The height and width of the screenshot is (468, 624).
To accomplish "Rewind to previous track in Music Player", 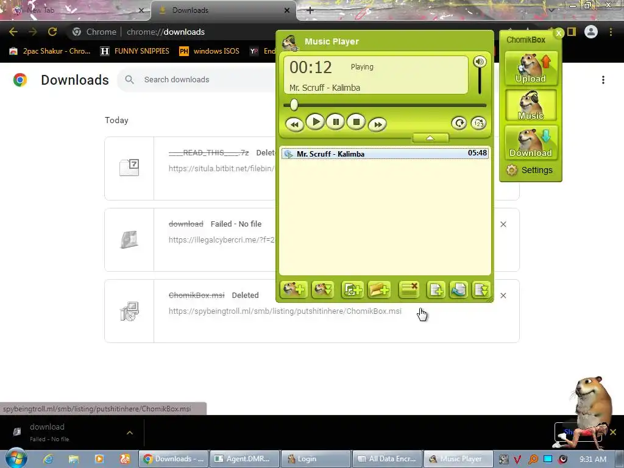I will click(294, 124).
